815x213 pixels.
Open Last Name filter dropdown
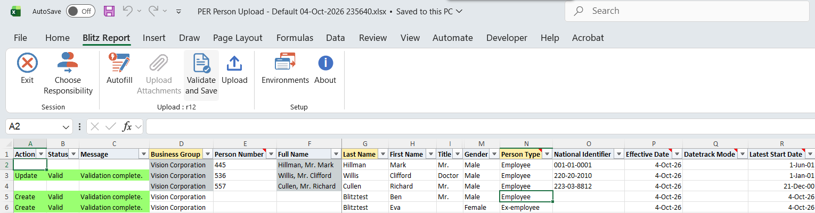383,154
